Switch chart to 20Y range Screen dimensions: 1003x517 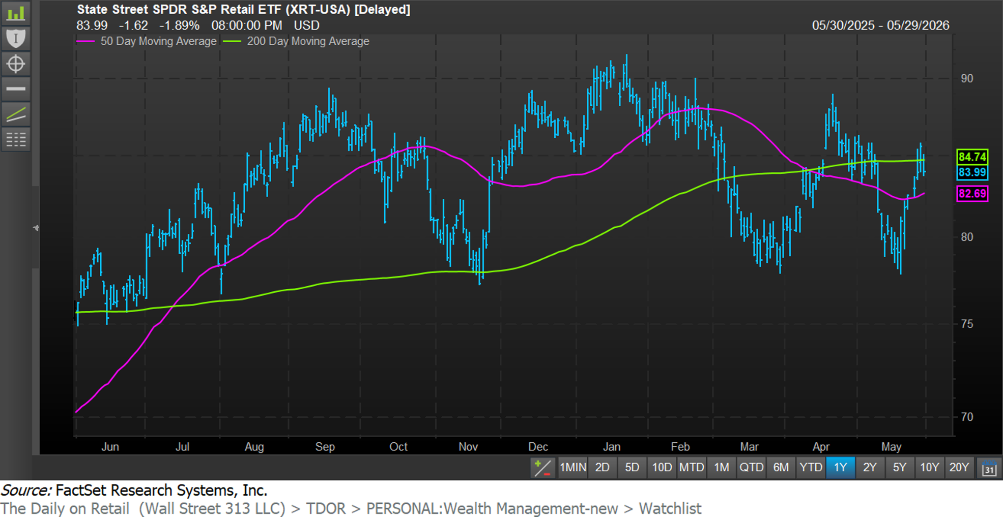(x=959, y=467)
